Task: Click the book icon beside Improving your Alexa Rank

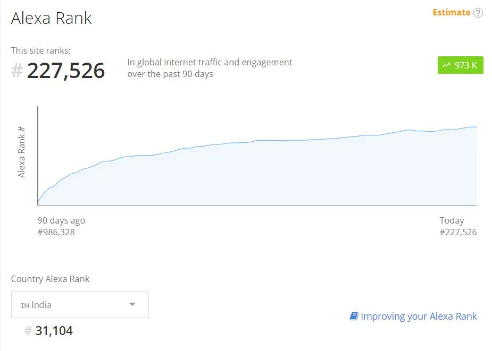Action: tap(354, 316)
